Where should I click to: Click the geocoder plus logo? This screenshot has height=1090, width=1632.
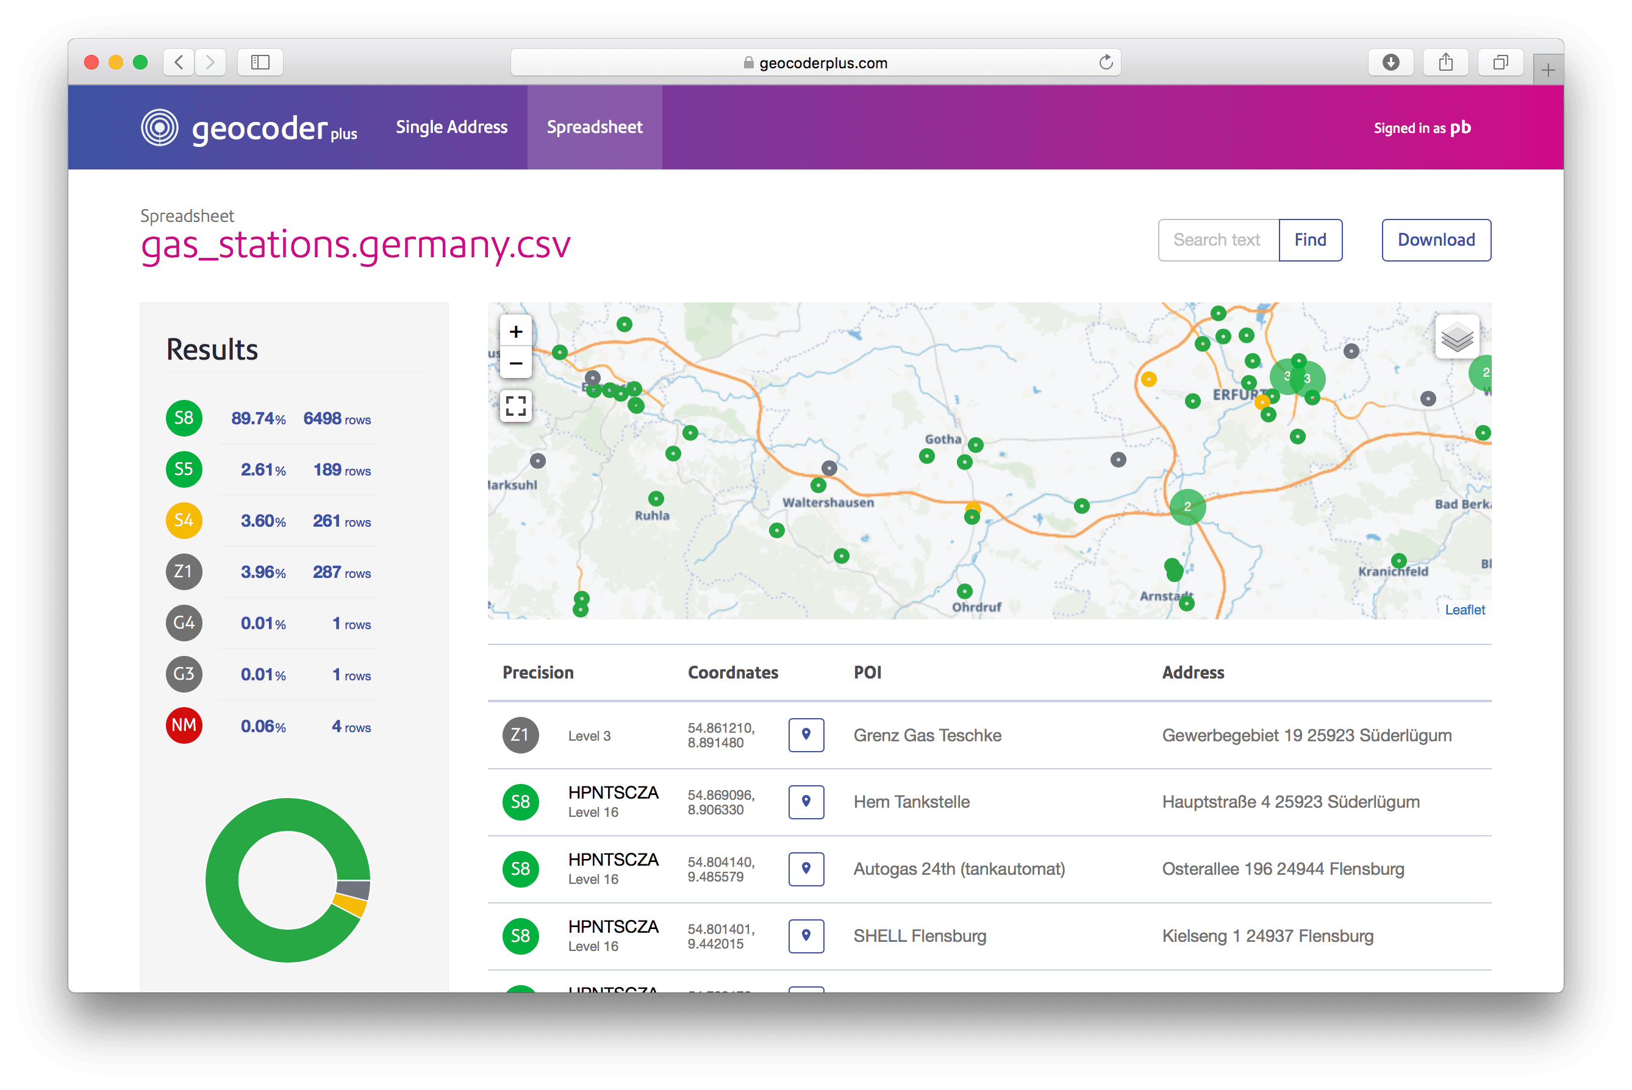[248, 129]
